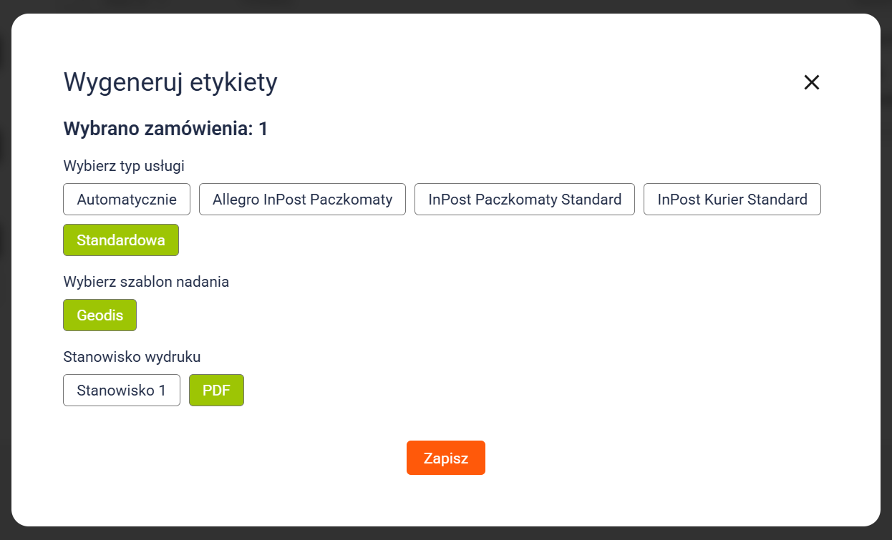Screen dimensions: 892x540
Task: Pick InPost Paczkomaty Standard option
Action: coord(525,200)
